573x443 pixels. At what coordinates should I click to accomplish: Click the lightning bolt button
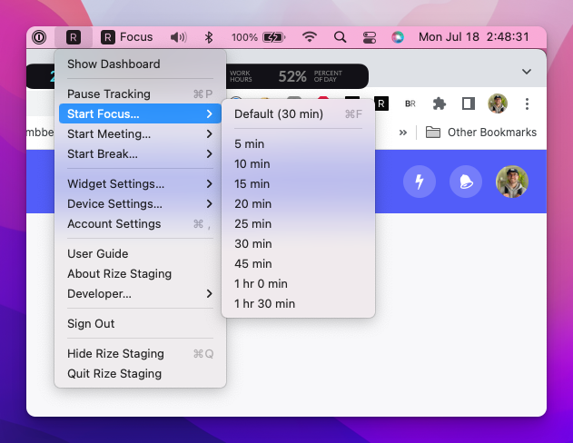point(420,182)
